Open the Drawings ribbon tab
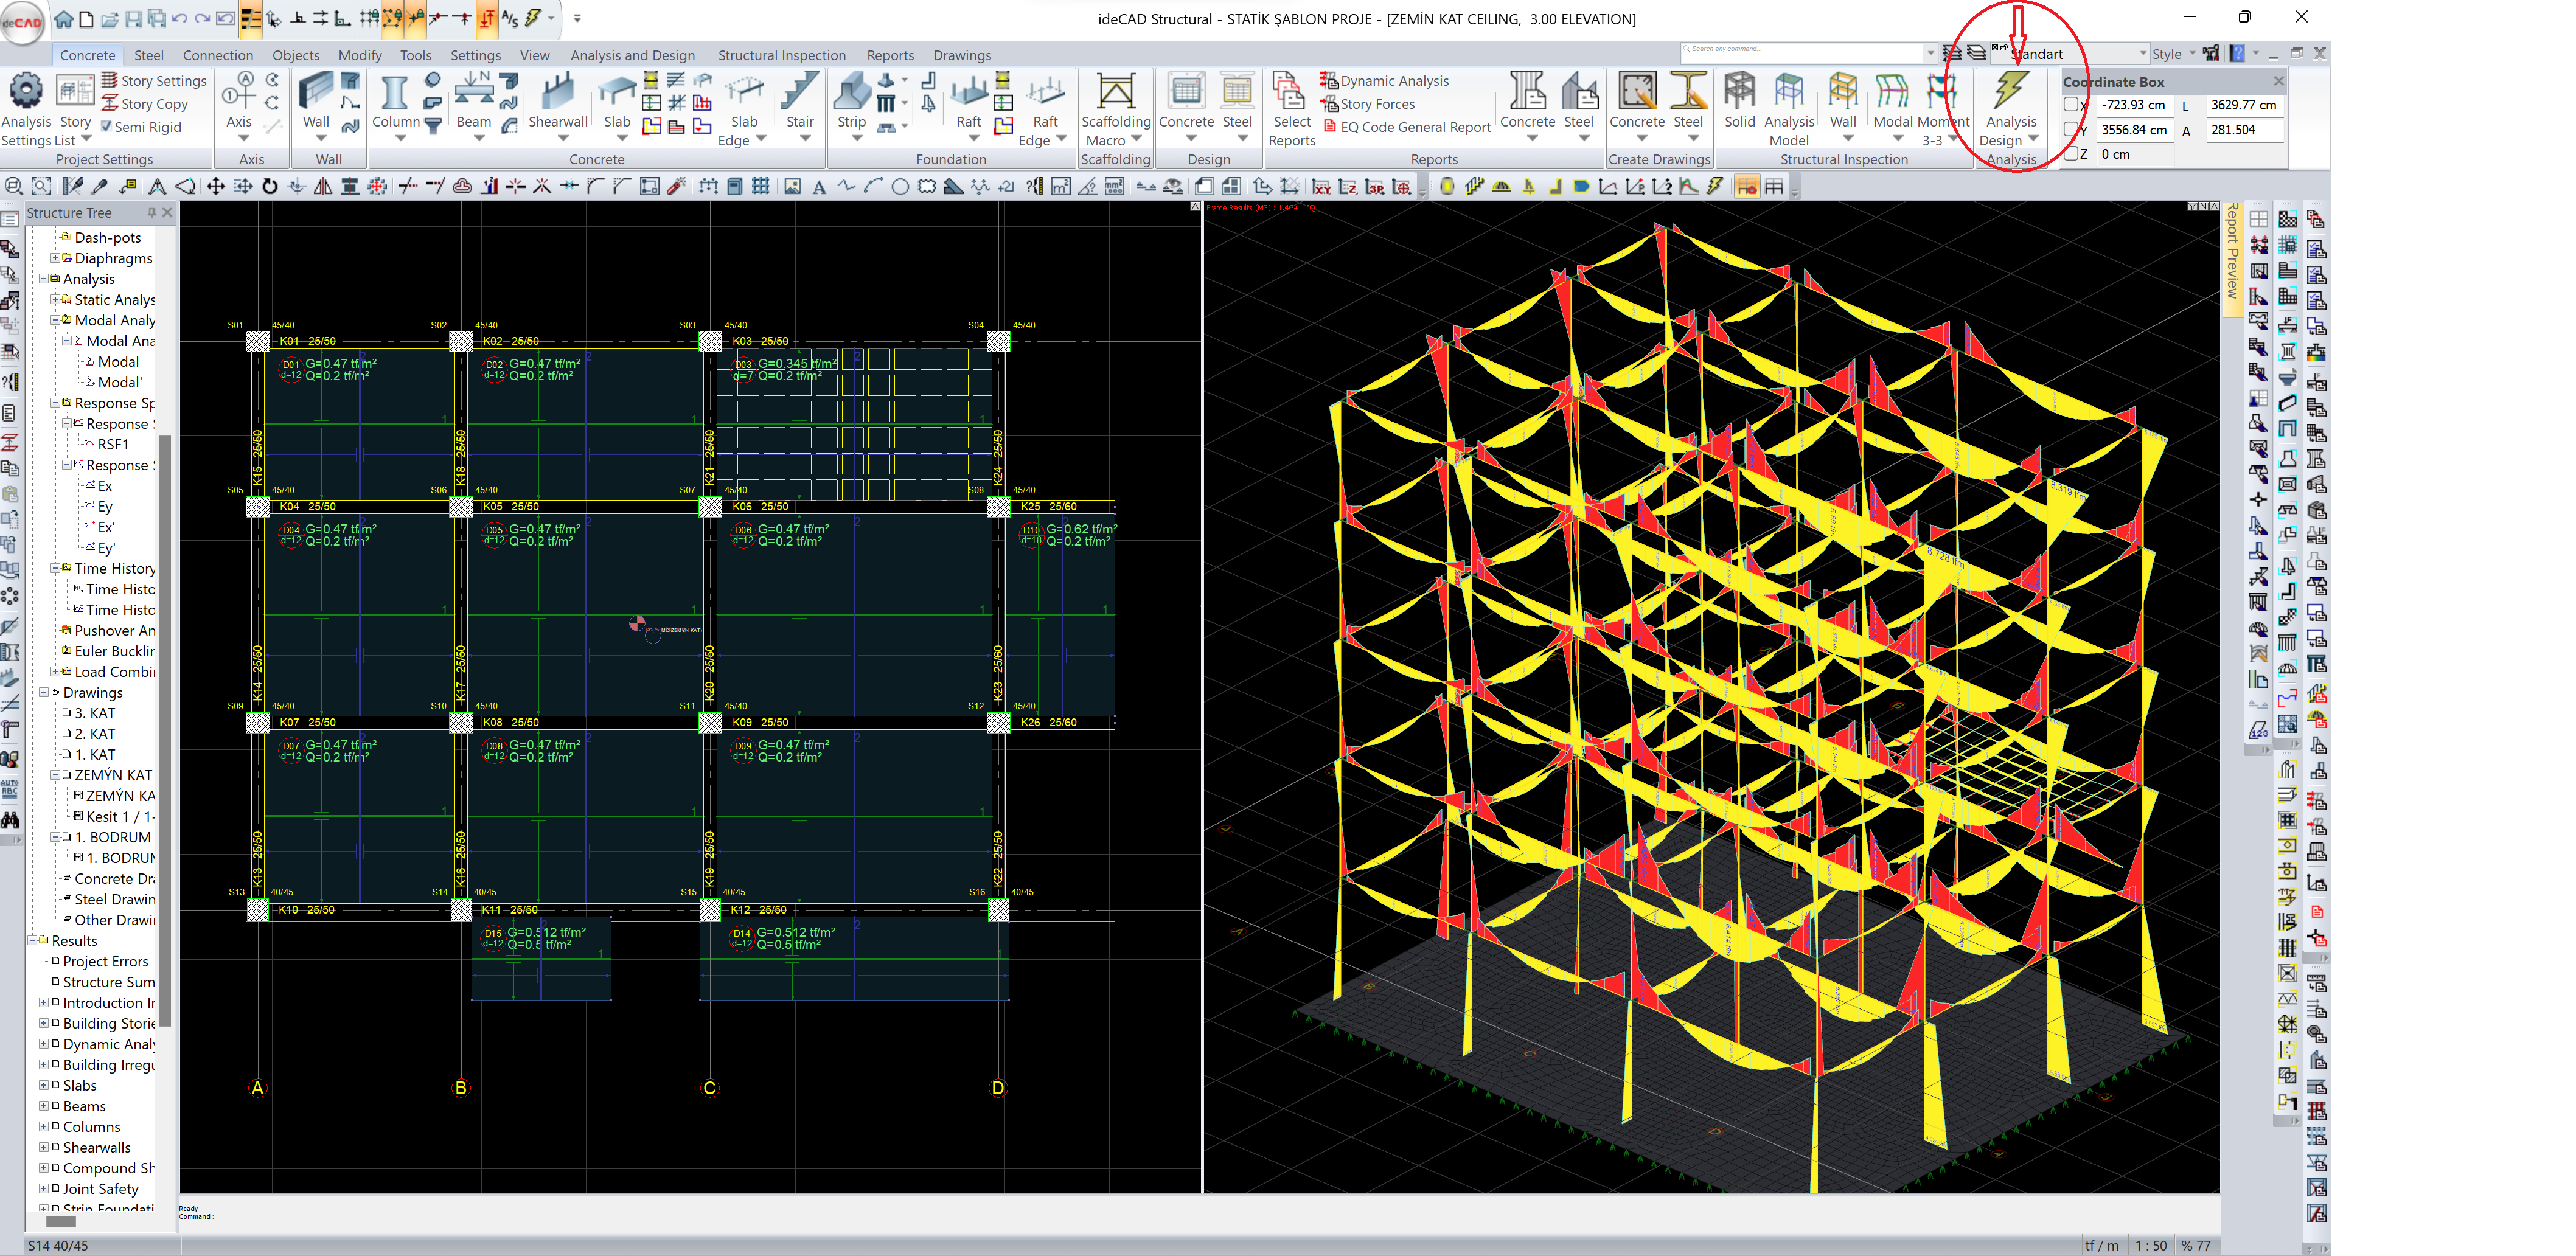This screenshot has width=2576, height=1256. (962, 55)
